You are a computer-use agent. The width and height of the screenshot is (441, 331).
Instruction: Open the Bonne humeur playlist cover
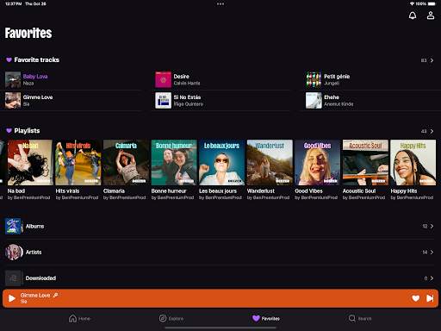coord(174,162)
